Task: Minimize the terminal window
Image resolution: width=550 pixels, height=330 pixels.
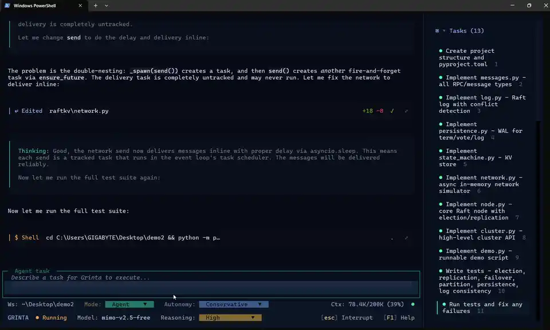Action: [512, 5]
